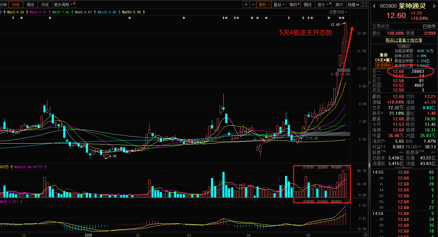
Task: Go to previous stock with left arrow
Action: point(374,6)
